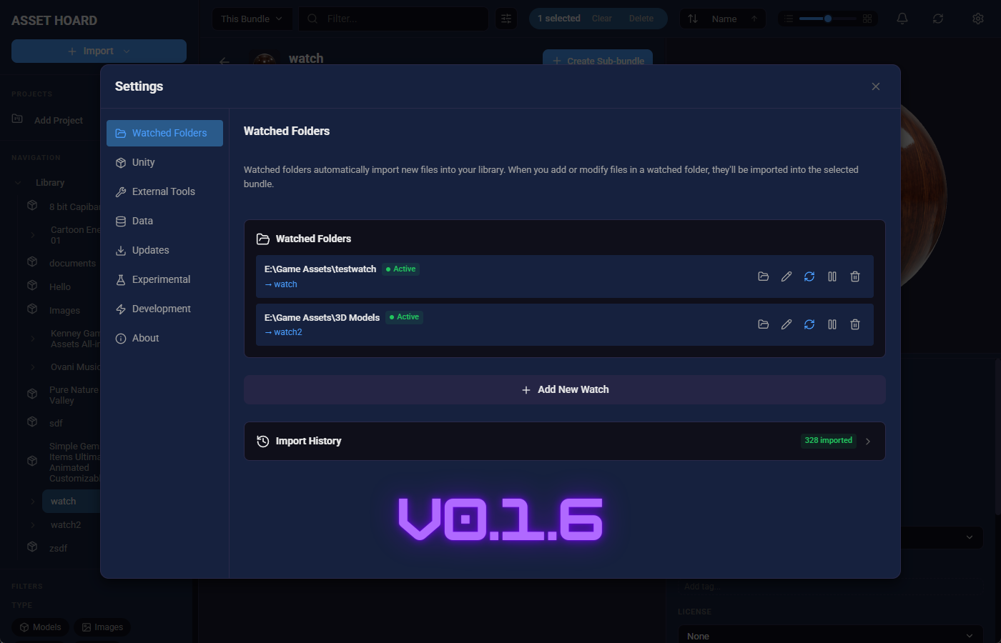Follow the watch2 bundle link

(287, 332)
